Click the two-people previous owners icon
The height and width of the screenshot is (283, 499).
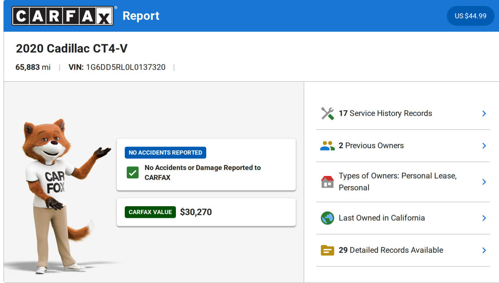[x=328, y=146]
